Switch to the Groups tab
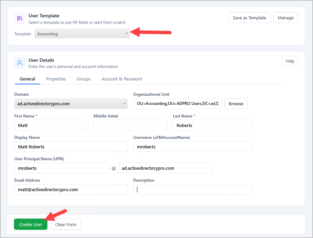This screenshot has width=313, height=238. point(84,79)
